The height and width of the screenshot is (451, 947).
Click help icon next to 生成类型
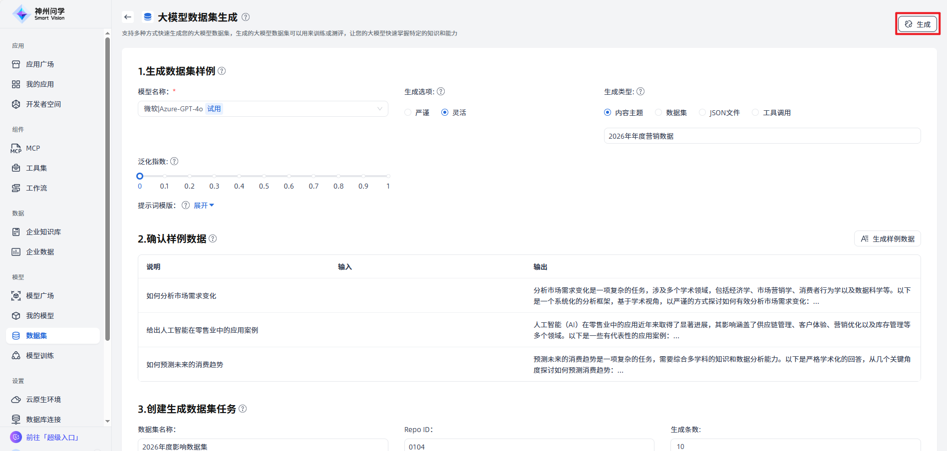point(640,91)
